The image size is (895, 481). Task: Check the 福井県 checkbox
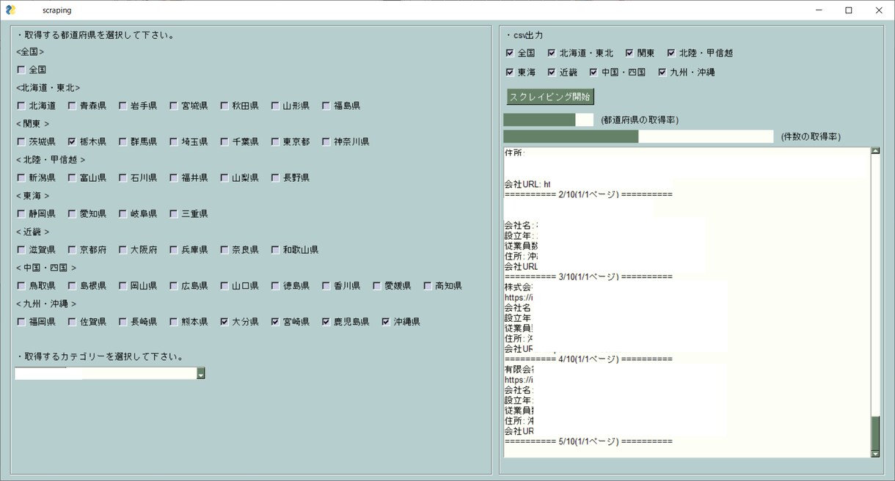(x=174, y=177)
